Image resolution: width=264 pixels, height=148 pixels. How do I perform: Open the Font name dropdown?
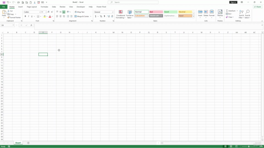point(40,12)
